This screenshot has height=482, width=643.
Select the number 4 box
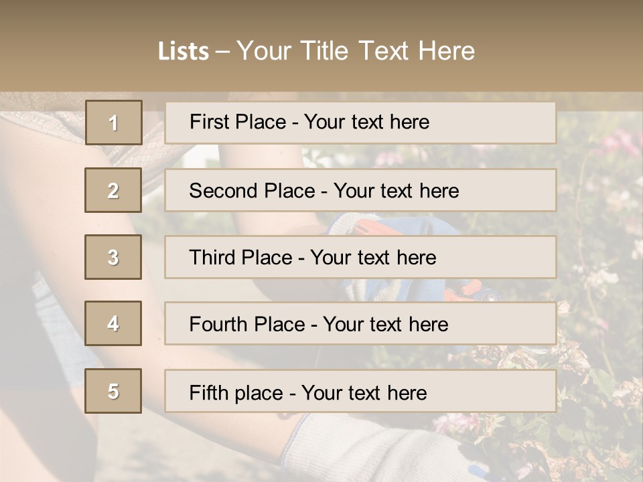pos(113,323)
